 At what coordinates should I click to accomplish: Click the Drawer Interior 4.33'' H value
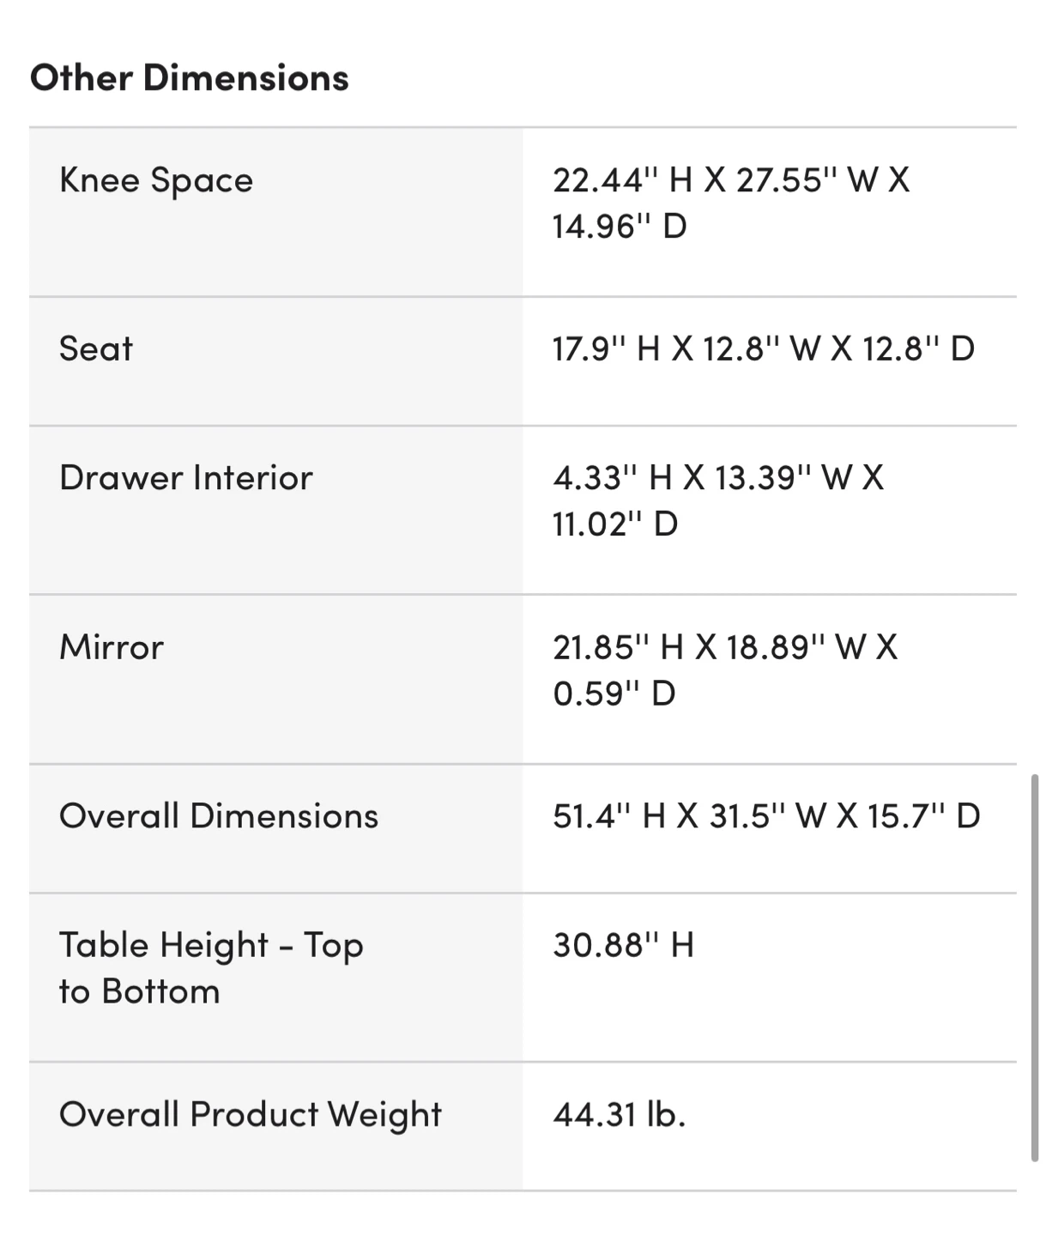718,500
